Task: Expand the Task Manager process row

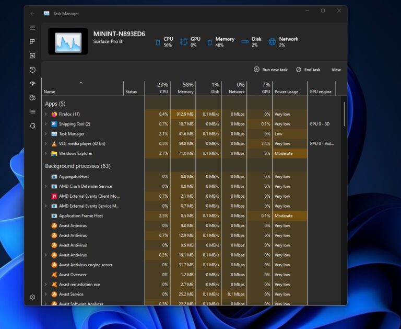Action: pos(46,134)
